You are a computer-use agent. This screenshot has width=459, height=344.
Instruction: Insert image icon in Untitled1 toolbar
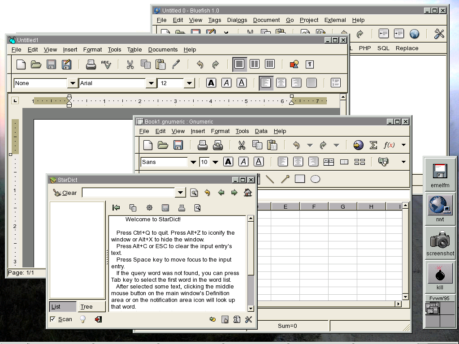click(294, 64)
